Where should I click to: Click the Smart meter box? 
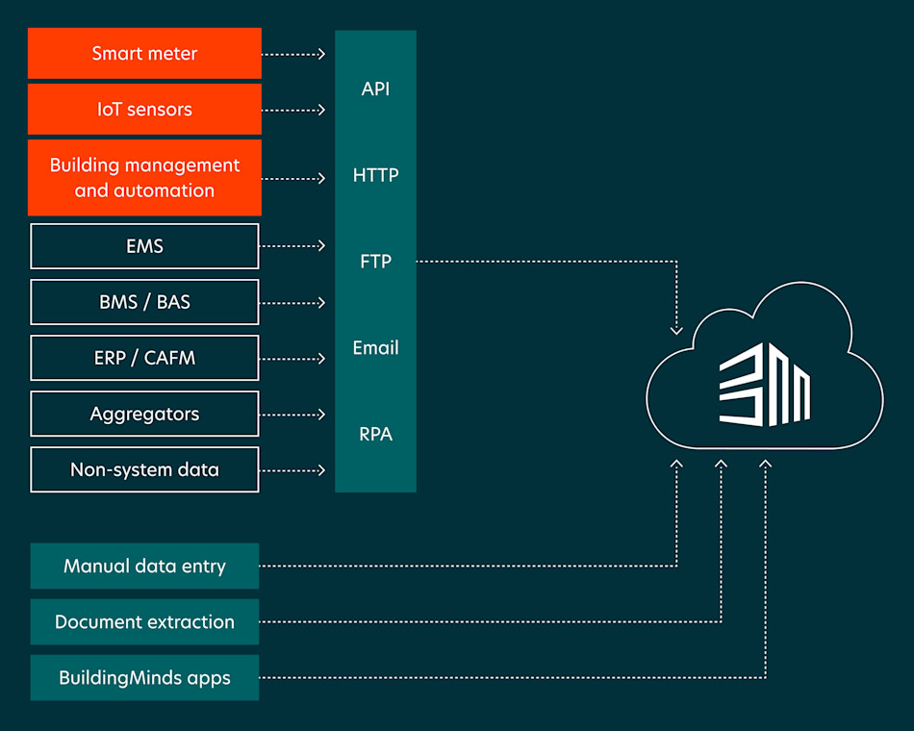click(x=144, y=53)
